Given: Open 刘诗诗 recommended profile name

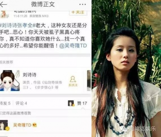Looking at the screenshot, I should coord(29,75).
